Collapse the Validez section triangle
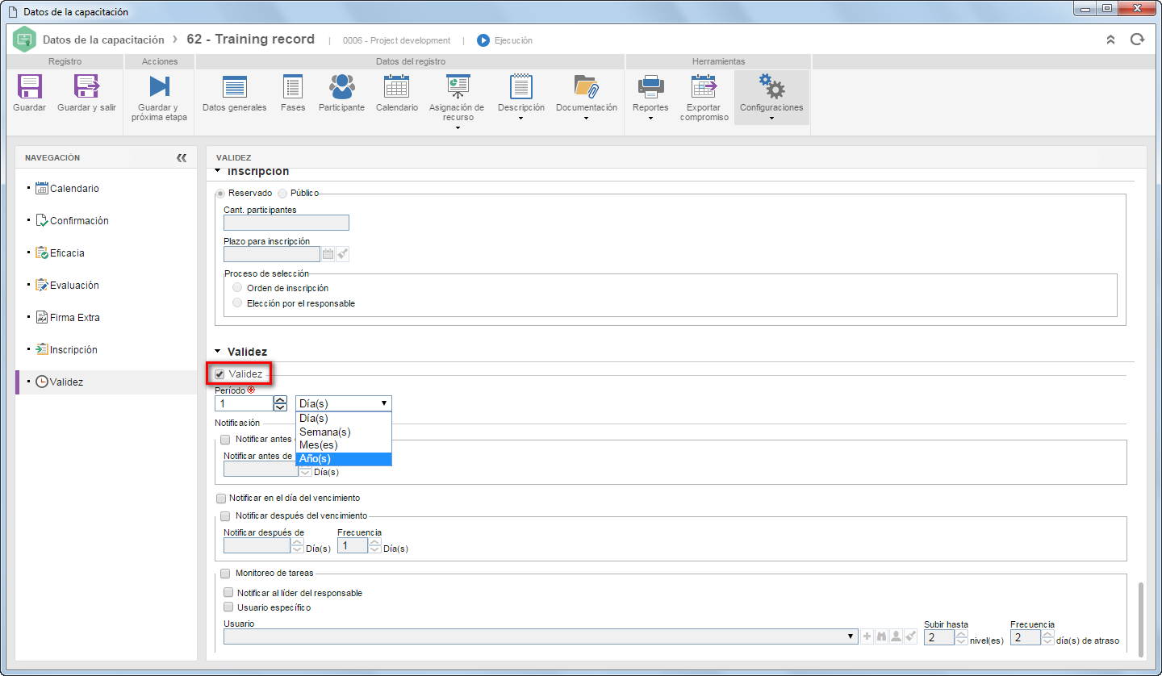Viewport: 1162px width, 676px height. pyautogui.click(x=217, y=352)
